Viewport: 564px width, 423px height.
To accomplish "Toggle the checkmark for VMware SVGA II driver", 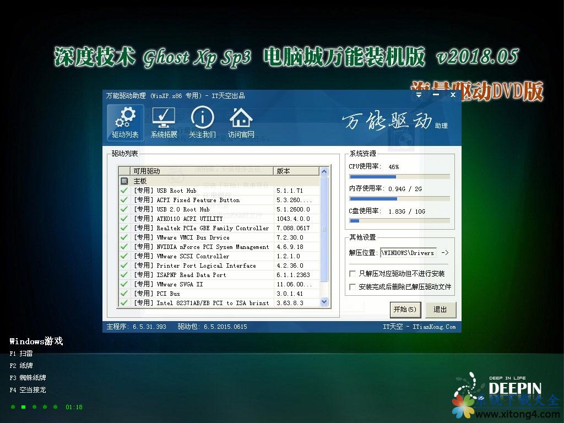I will (124, 284).
